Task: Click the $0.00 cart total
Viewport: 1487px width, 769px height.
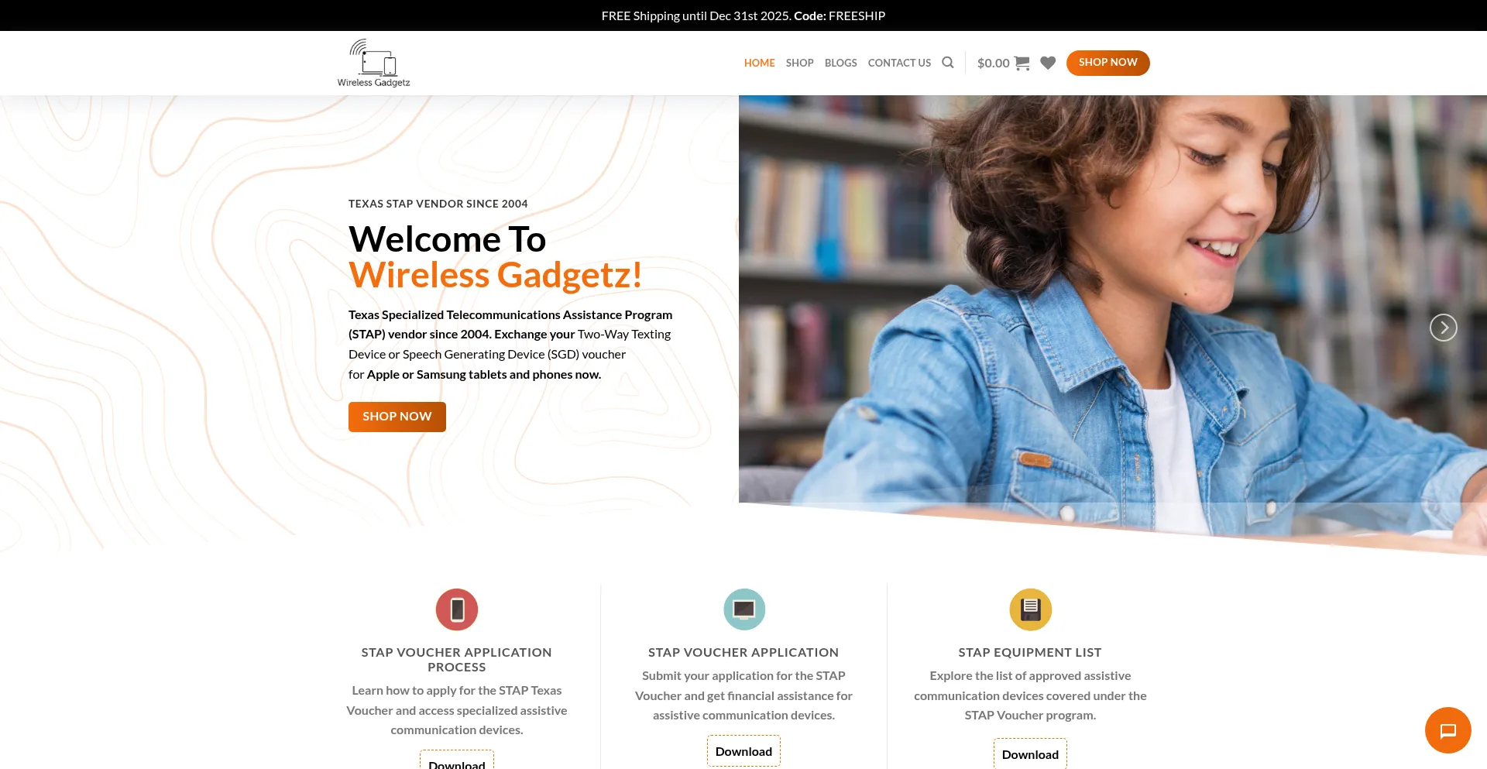Action: coord(994,63)
